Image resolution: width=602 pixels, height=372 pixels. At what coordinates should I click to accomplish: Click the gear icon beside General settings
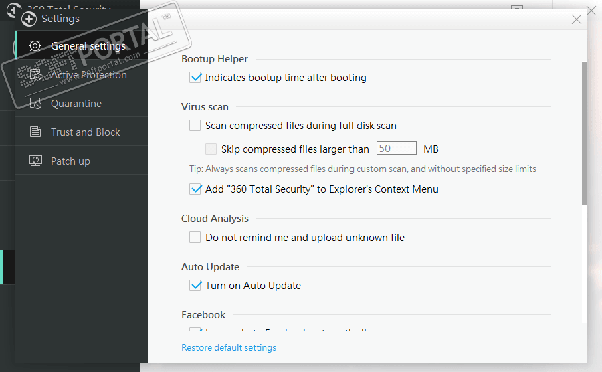(x=35, y=46)
